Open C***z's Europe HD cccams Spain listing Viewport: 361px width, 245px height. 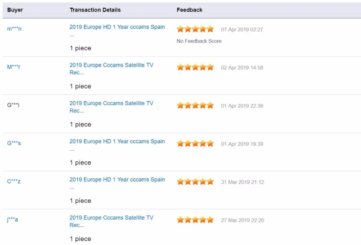pos(117,183)
